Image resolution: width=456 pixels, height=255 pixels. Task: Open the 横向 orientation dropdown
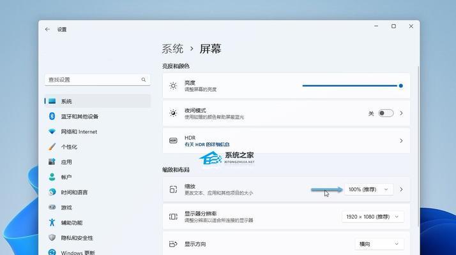[x=379, y=244]
